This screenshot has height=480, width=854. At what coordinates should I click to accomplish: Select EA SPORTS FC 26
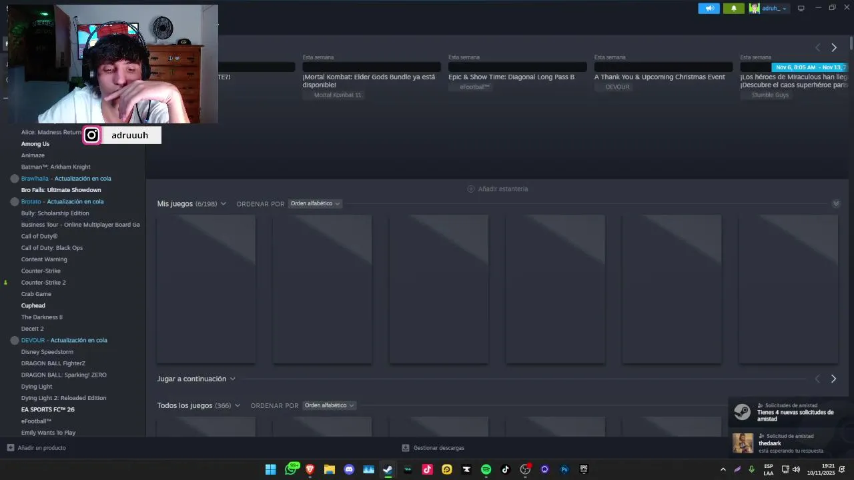tap(48, 409)
